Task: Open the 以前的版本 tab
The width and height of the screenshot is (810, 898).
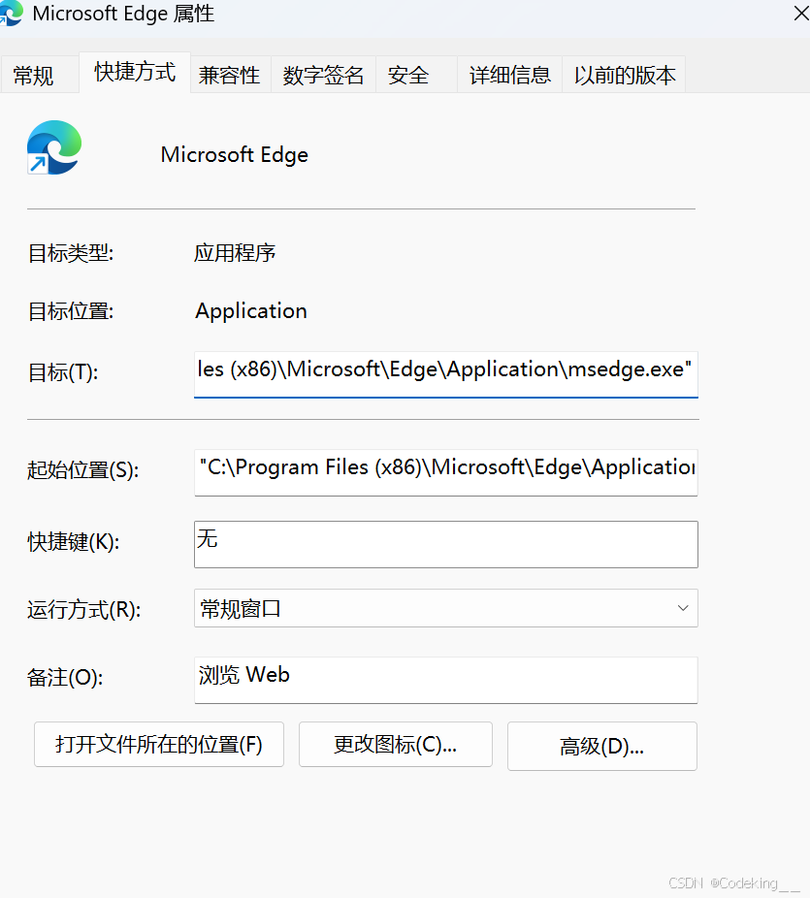Action: pyautogui.click(x=625, y=75)
